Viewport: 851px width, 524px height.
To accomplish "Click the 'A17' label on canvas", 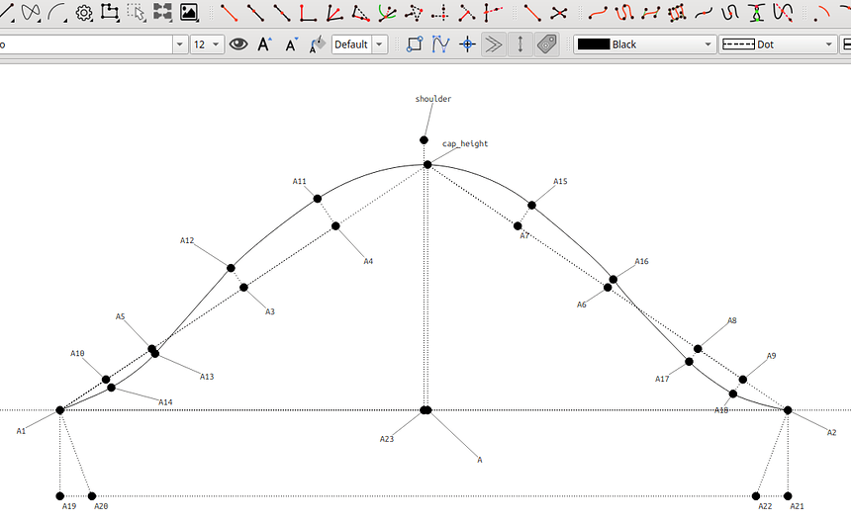I will point(662,379).
